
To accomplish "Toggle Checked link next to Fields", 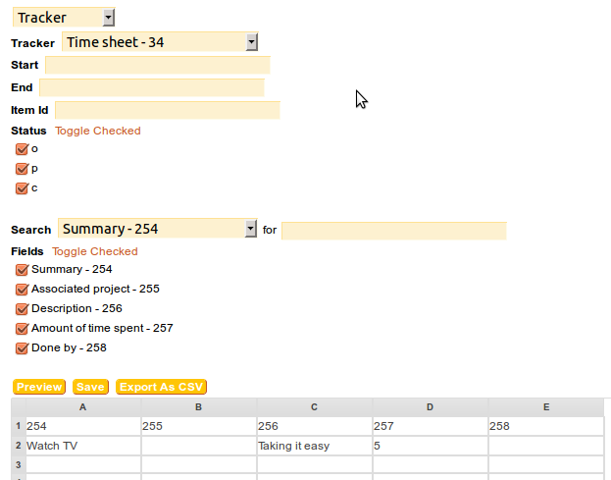I will coord(95,251).
